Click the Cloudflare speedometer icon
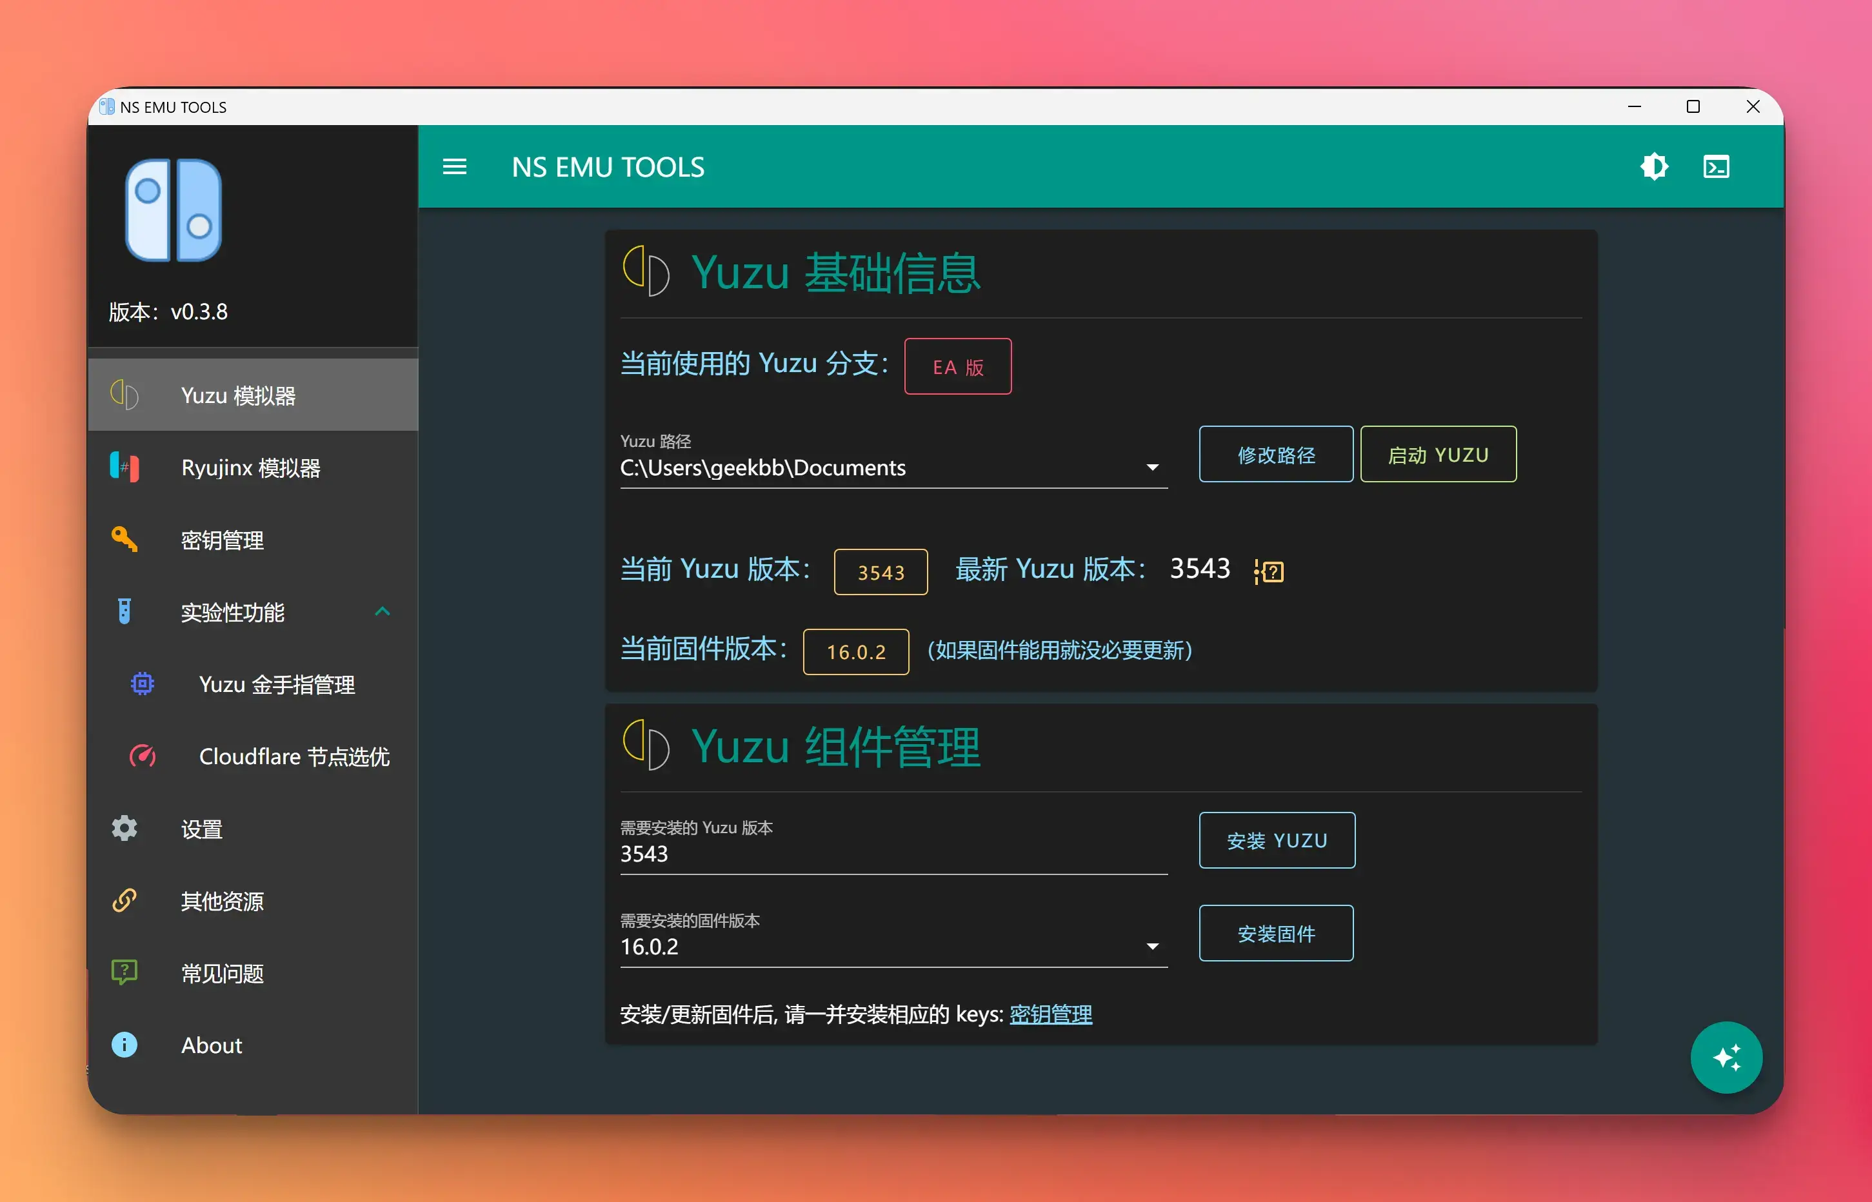Viewport: 1872px width, 1202px height. tap(142, 756)
